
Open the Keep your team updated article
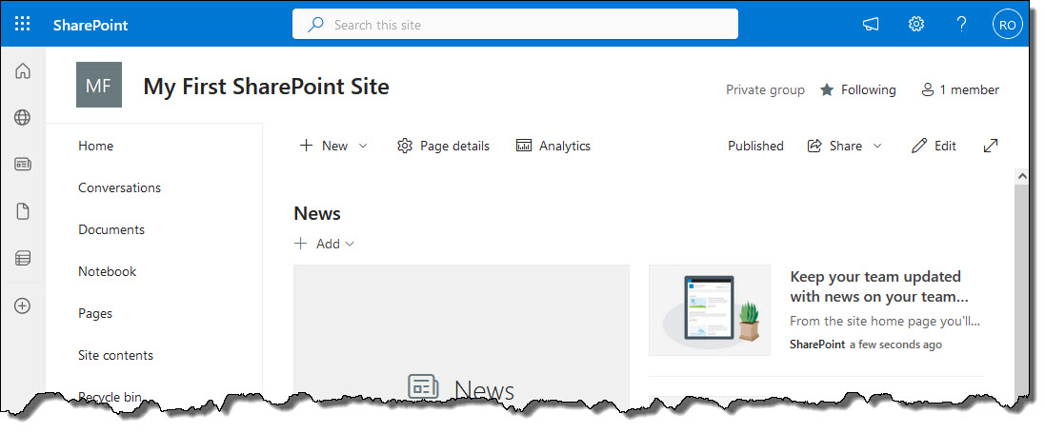point(879,286)
